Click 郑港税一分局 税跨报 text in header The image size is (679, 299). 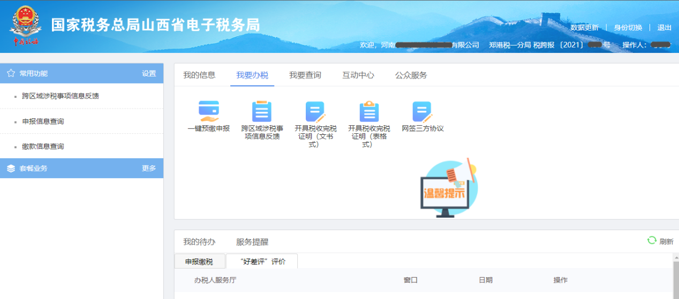(x=522, y=45)
